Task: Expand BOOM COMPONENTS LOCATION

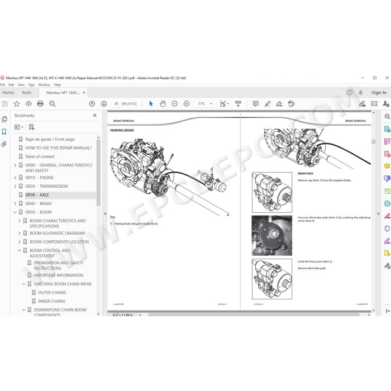Action: click(20, 242)
